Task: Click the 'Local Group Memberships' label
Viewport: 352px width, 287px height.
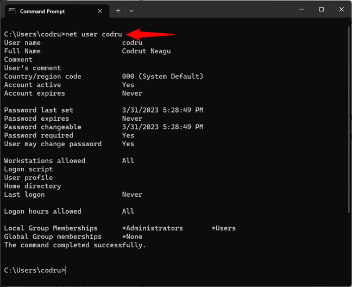Action: pos(51,228)
